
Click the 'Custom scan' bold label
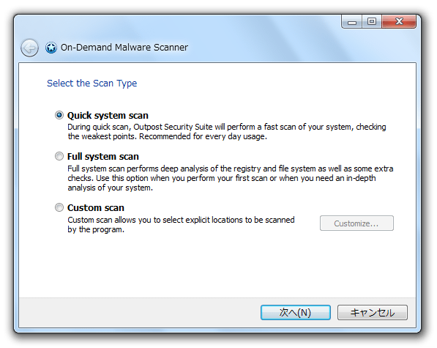(96, 208)
